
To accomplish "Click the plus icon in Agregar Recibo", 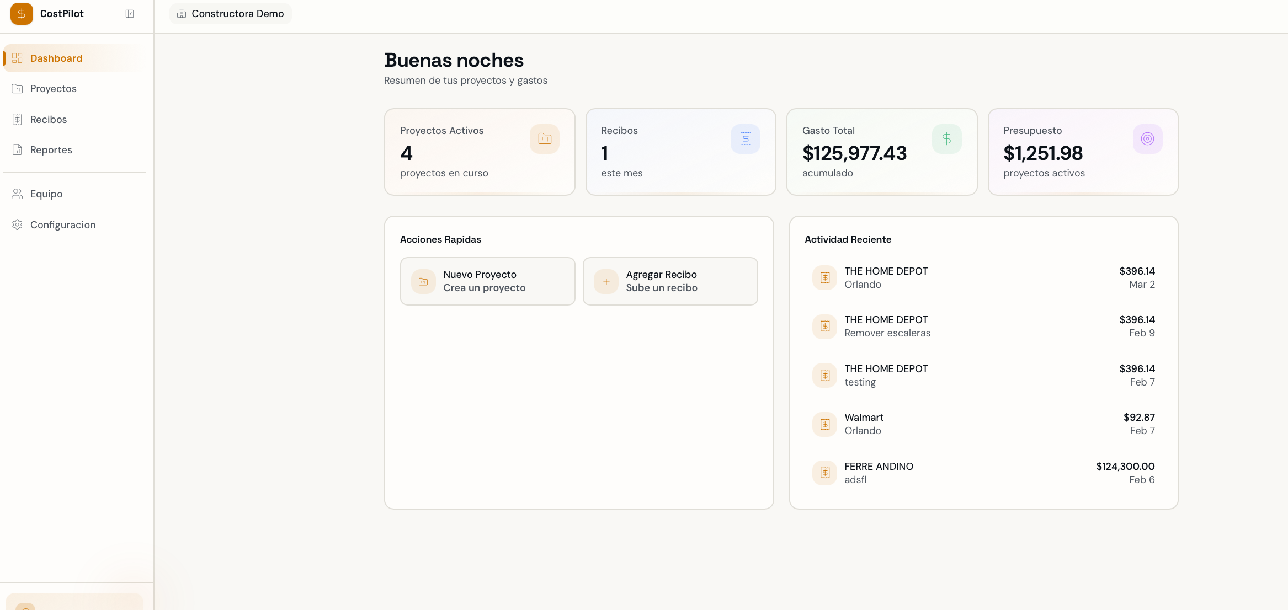I will coord(606,281).
